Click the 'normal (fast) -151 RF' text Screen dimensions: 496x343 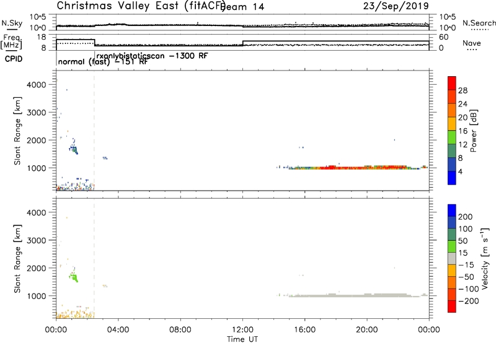tap(103, 62)
